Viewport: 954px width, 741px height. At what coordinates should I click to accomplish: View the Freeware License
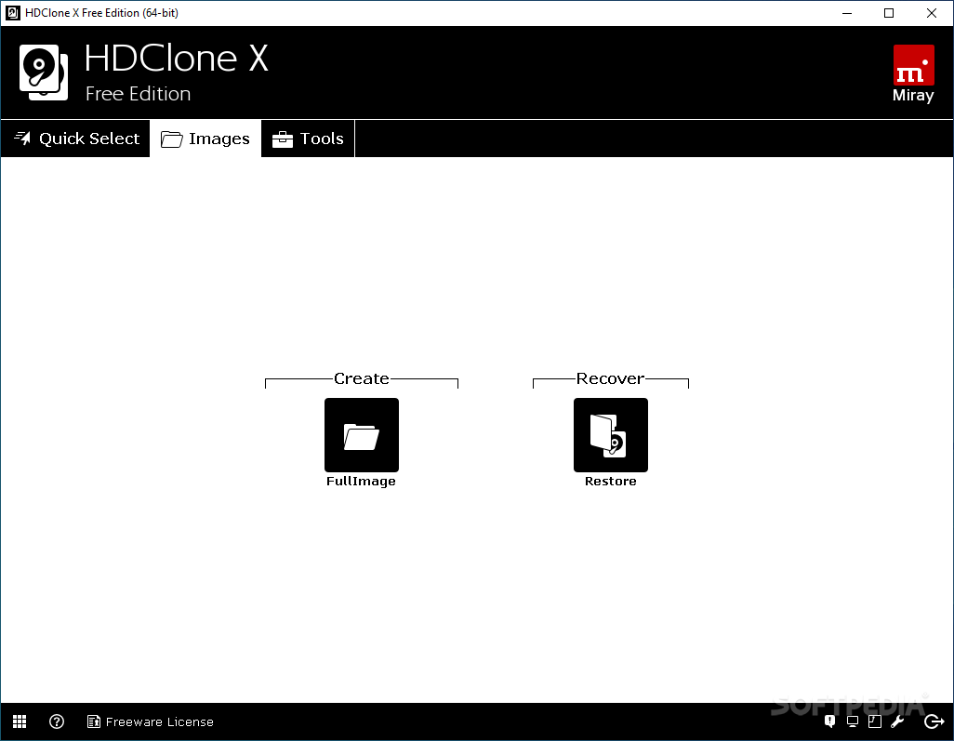151,721
